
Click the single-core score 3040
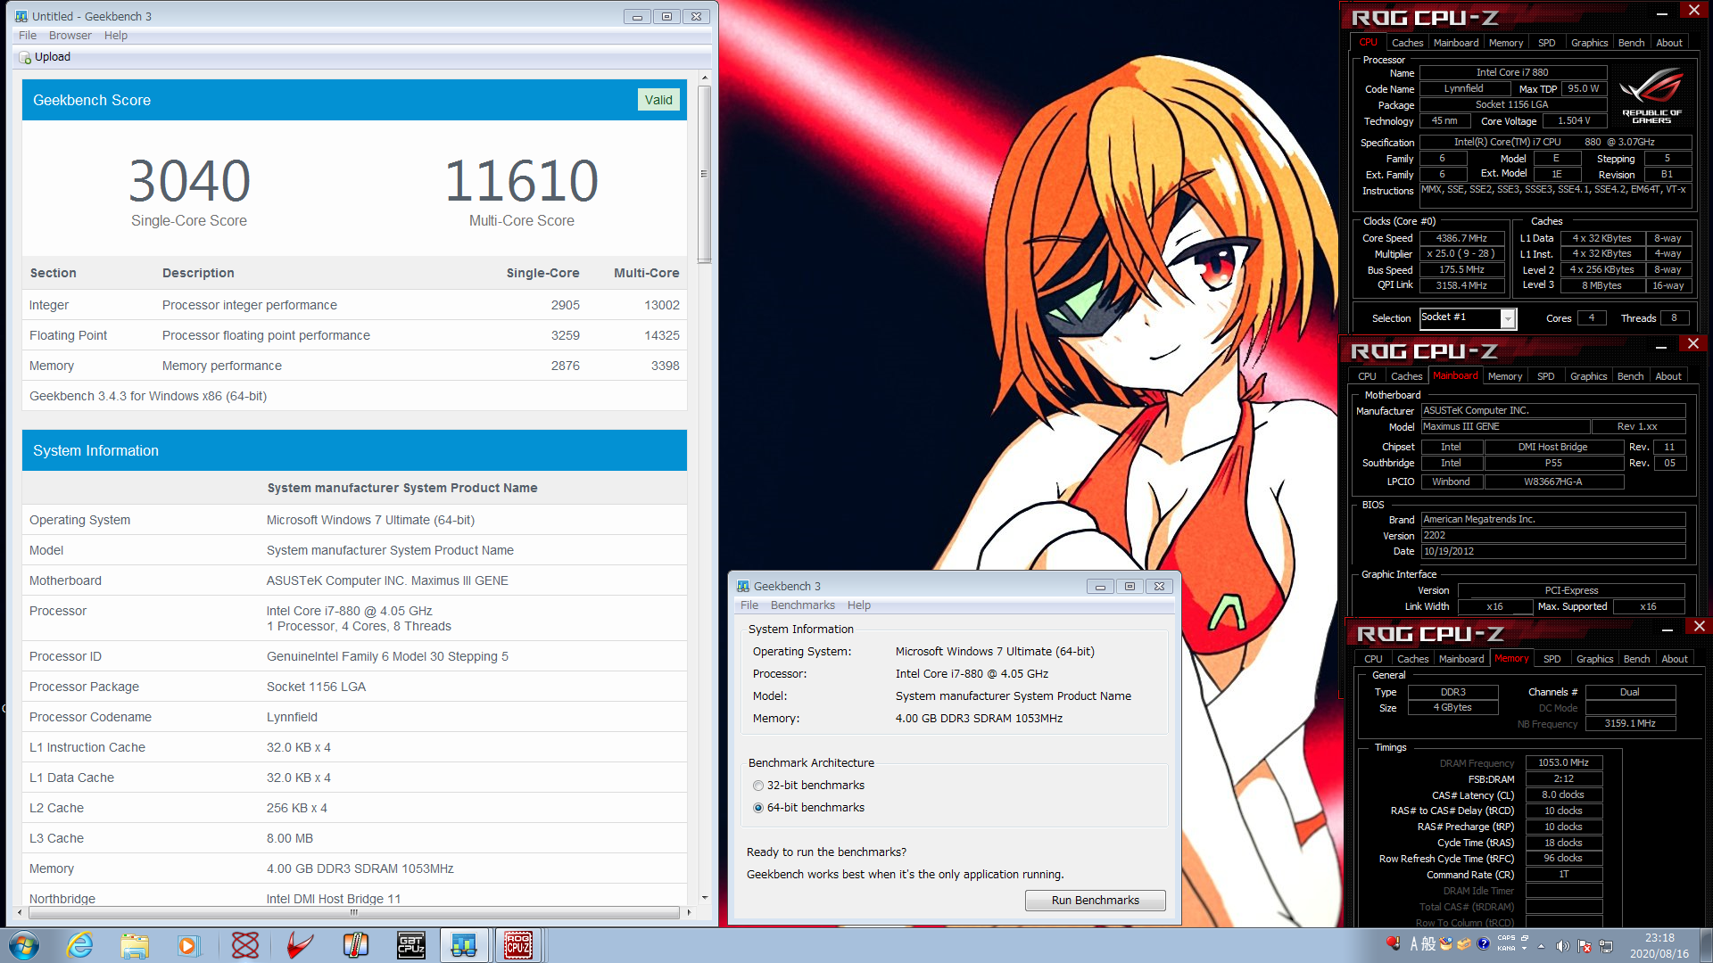click(189, 181)
